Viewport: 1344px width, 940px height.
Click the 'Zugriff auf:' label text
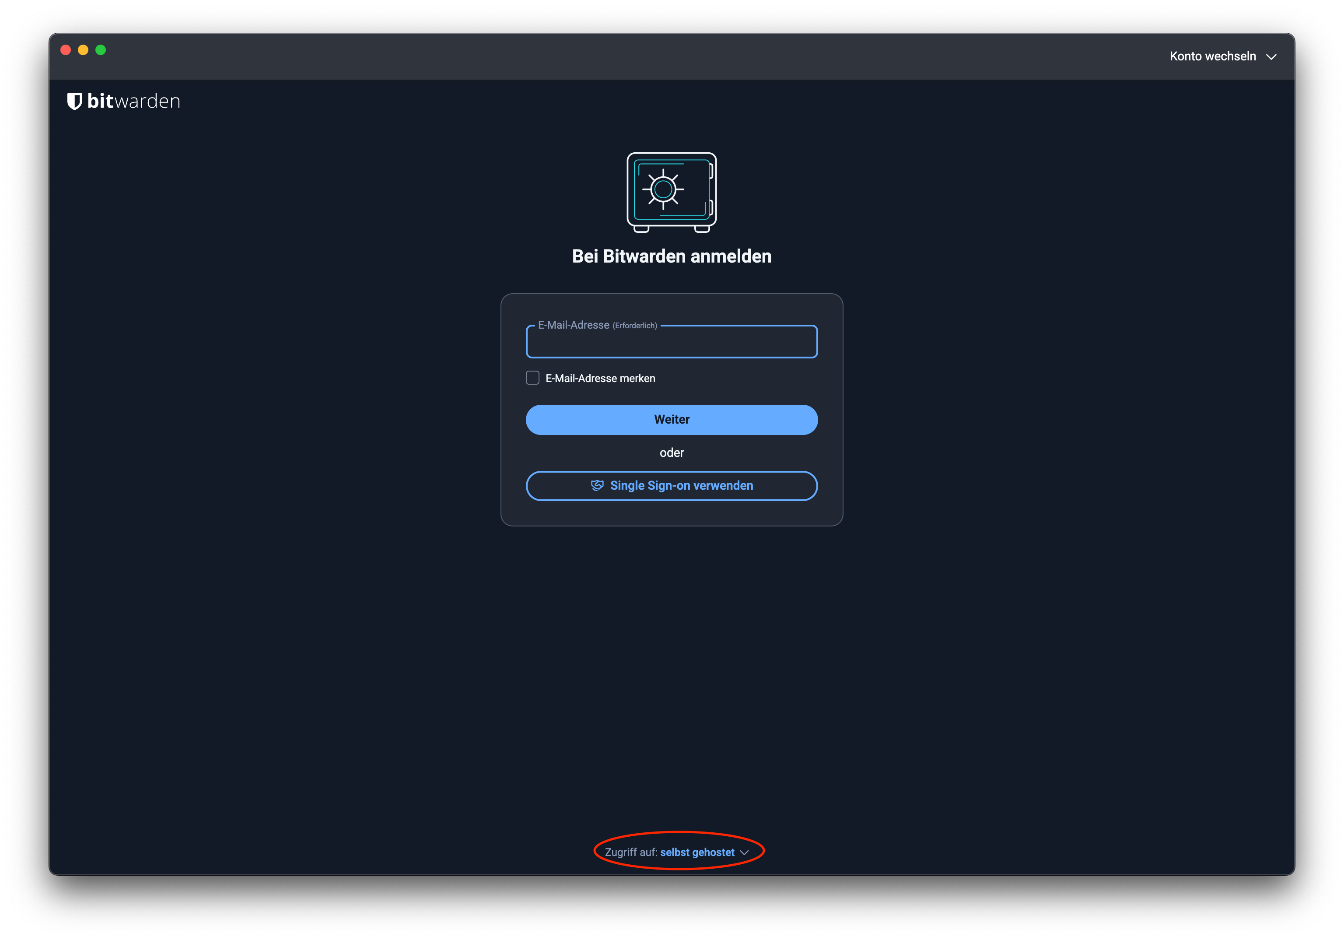click(630, 852)
